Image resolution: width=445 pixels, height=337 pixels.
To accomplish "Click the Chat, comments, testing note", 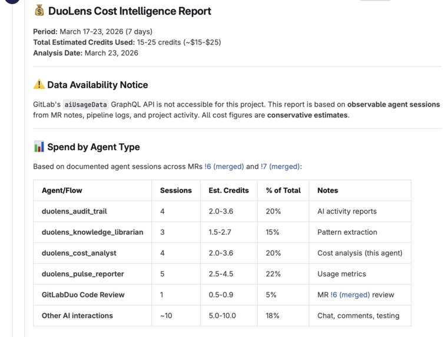I will [358, 316].
